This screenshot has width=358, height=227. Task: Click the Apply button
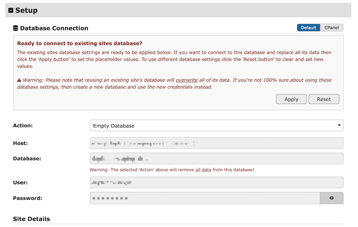coord(291,99)
